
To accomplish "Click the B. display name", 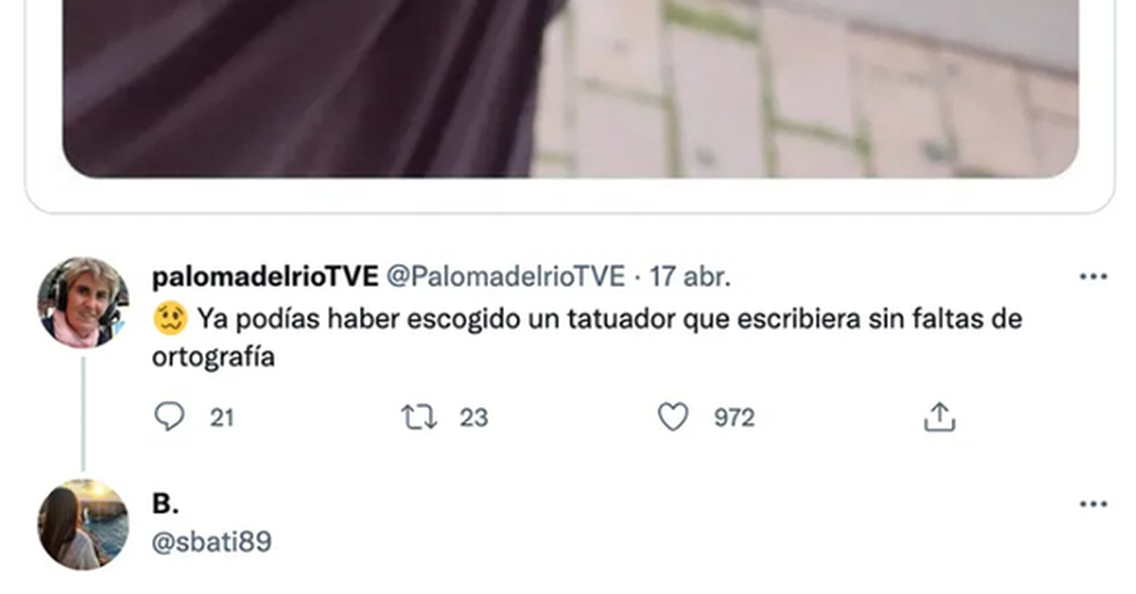I will [165, 504].
